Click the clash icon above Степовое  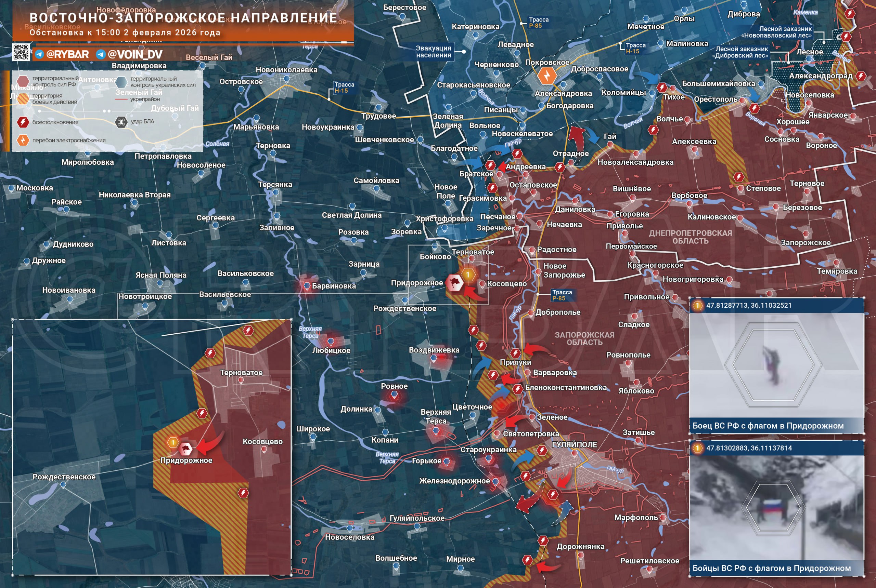click(x=739, y=177)
